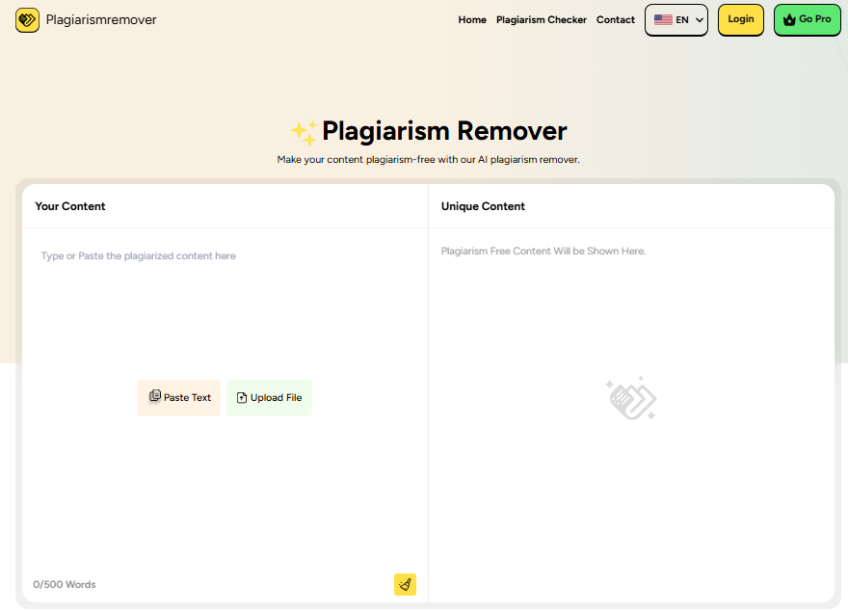Viewport: 848px width, 612px height.
Task: Click the Plagiarismremover brand name text
Action: click(101, 19)
